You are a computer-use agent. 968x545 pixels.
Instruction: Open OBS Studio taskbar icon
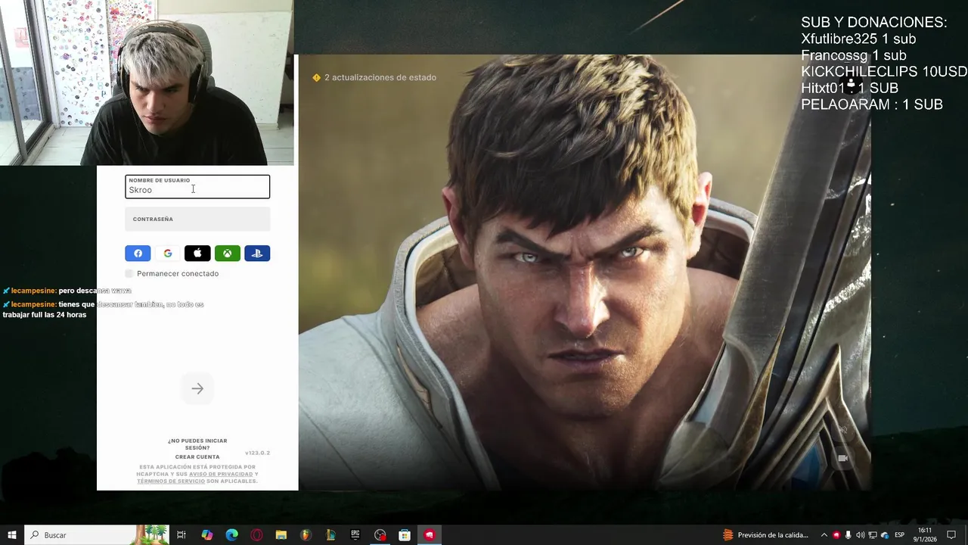coord(380,535)
